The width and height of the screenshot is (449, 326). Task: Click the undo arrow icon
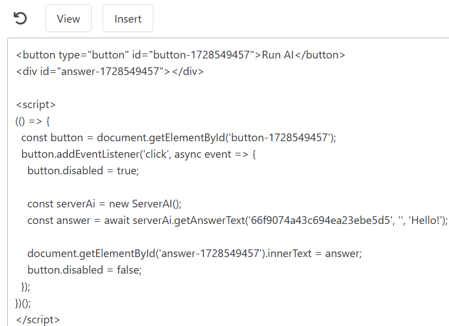[20, 19]
